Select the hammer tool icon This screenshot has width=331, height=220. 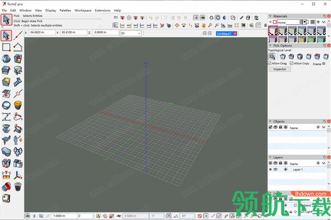point(18,117)
